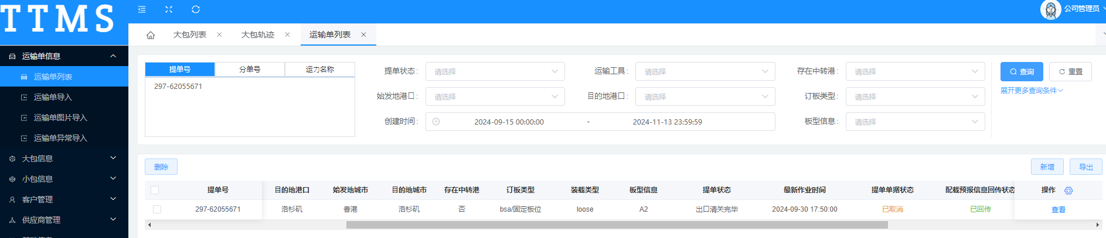Click the sidebar collapse menu icon

(142, 9)
